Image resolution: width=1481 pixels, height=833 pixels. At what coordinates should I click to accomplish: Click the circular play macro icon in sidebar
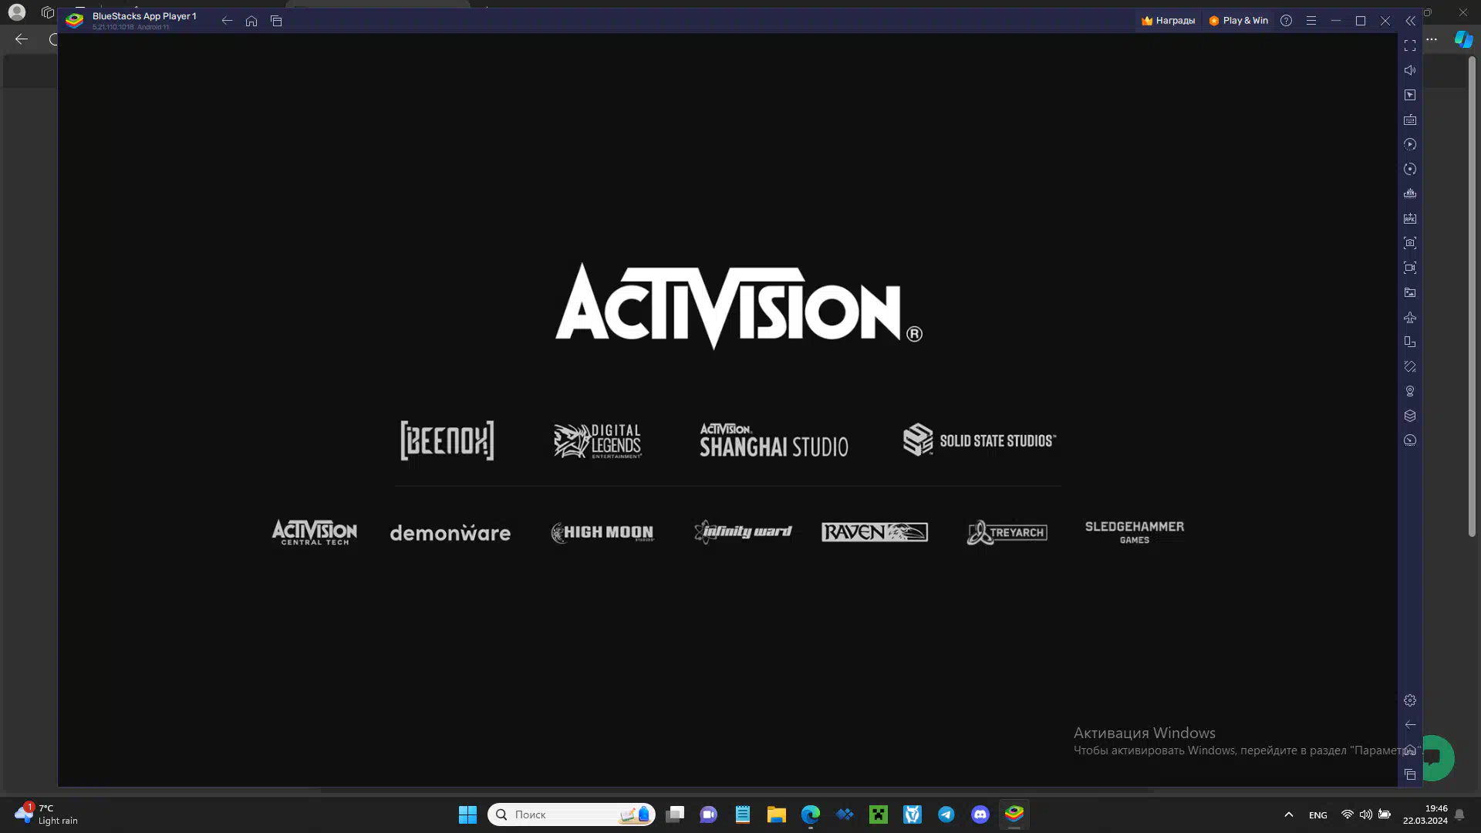1410,144
